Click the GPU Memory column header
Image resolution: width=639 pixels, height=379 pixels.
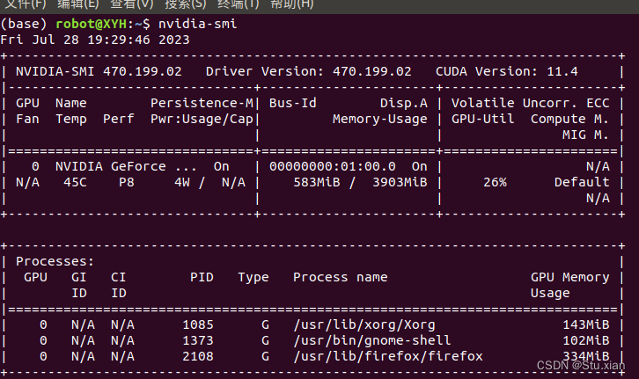(569, 277)
